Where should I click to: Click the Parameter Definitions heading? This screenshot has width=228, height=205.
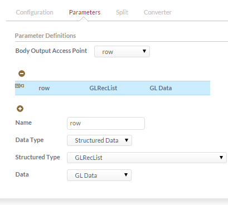tap(45, 36)
